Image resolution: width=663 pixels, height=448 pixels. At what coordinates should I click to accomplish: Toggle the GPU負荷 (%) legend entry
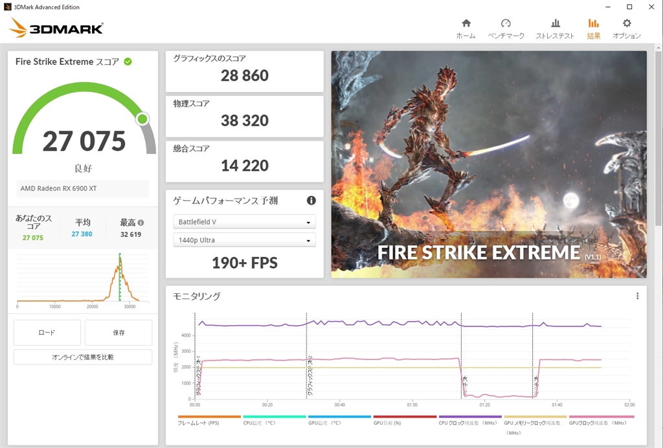point(405,420)
